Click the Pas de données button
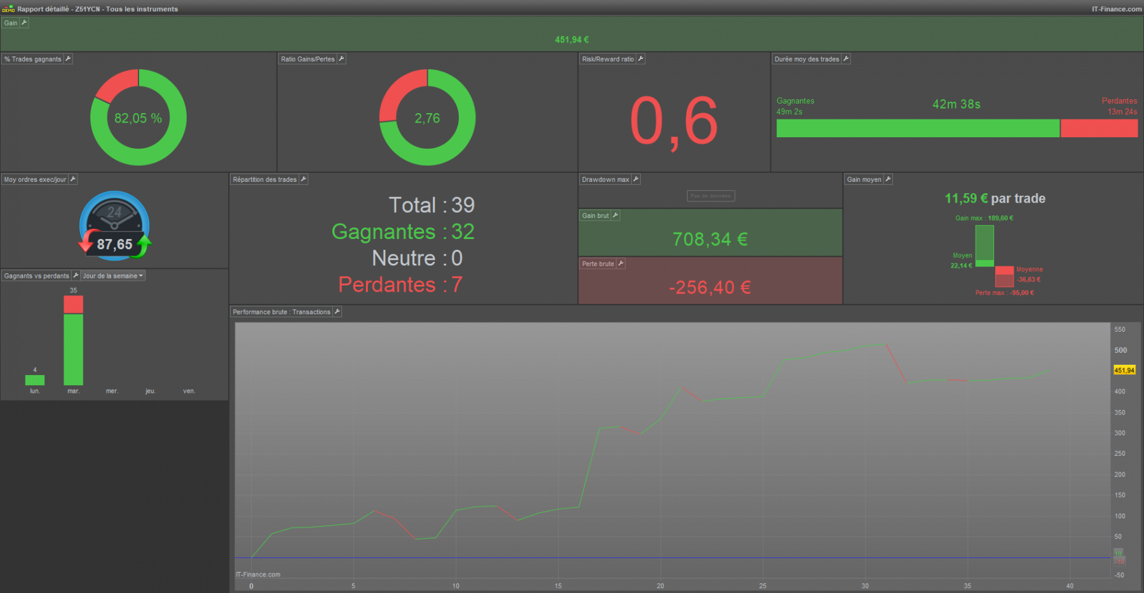The width and height of the screenshot is (1144, 593). (711, 196)
